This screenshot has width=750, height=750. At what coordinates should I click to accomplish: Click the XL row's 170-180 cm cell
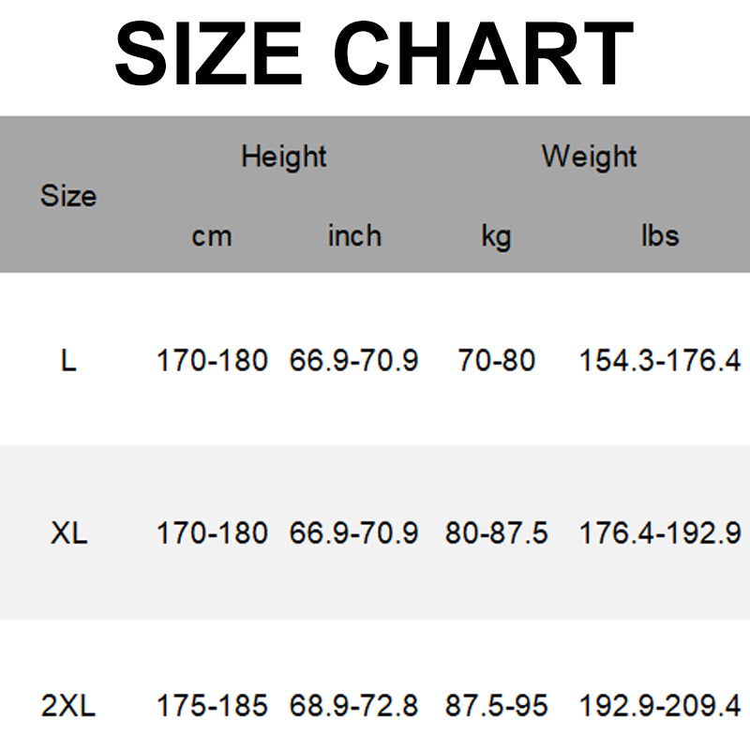coord(212,533)
